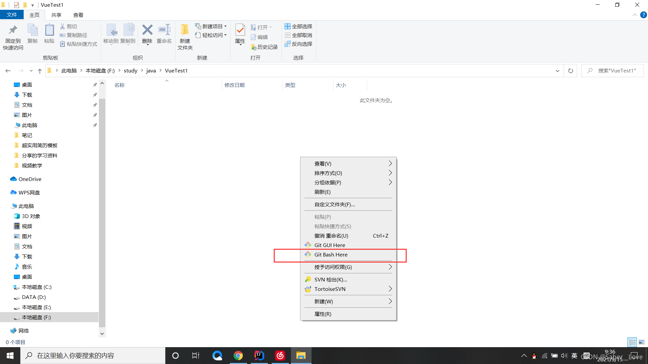Screen dimensions: 648x364
Task: Open the New Item (新建项目) dropdown
Action: tap(211, 26)
